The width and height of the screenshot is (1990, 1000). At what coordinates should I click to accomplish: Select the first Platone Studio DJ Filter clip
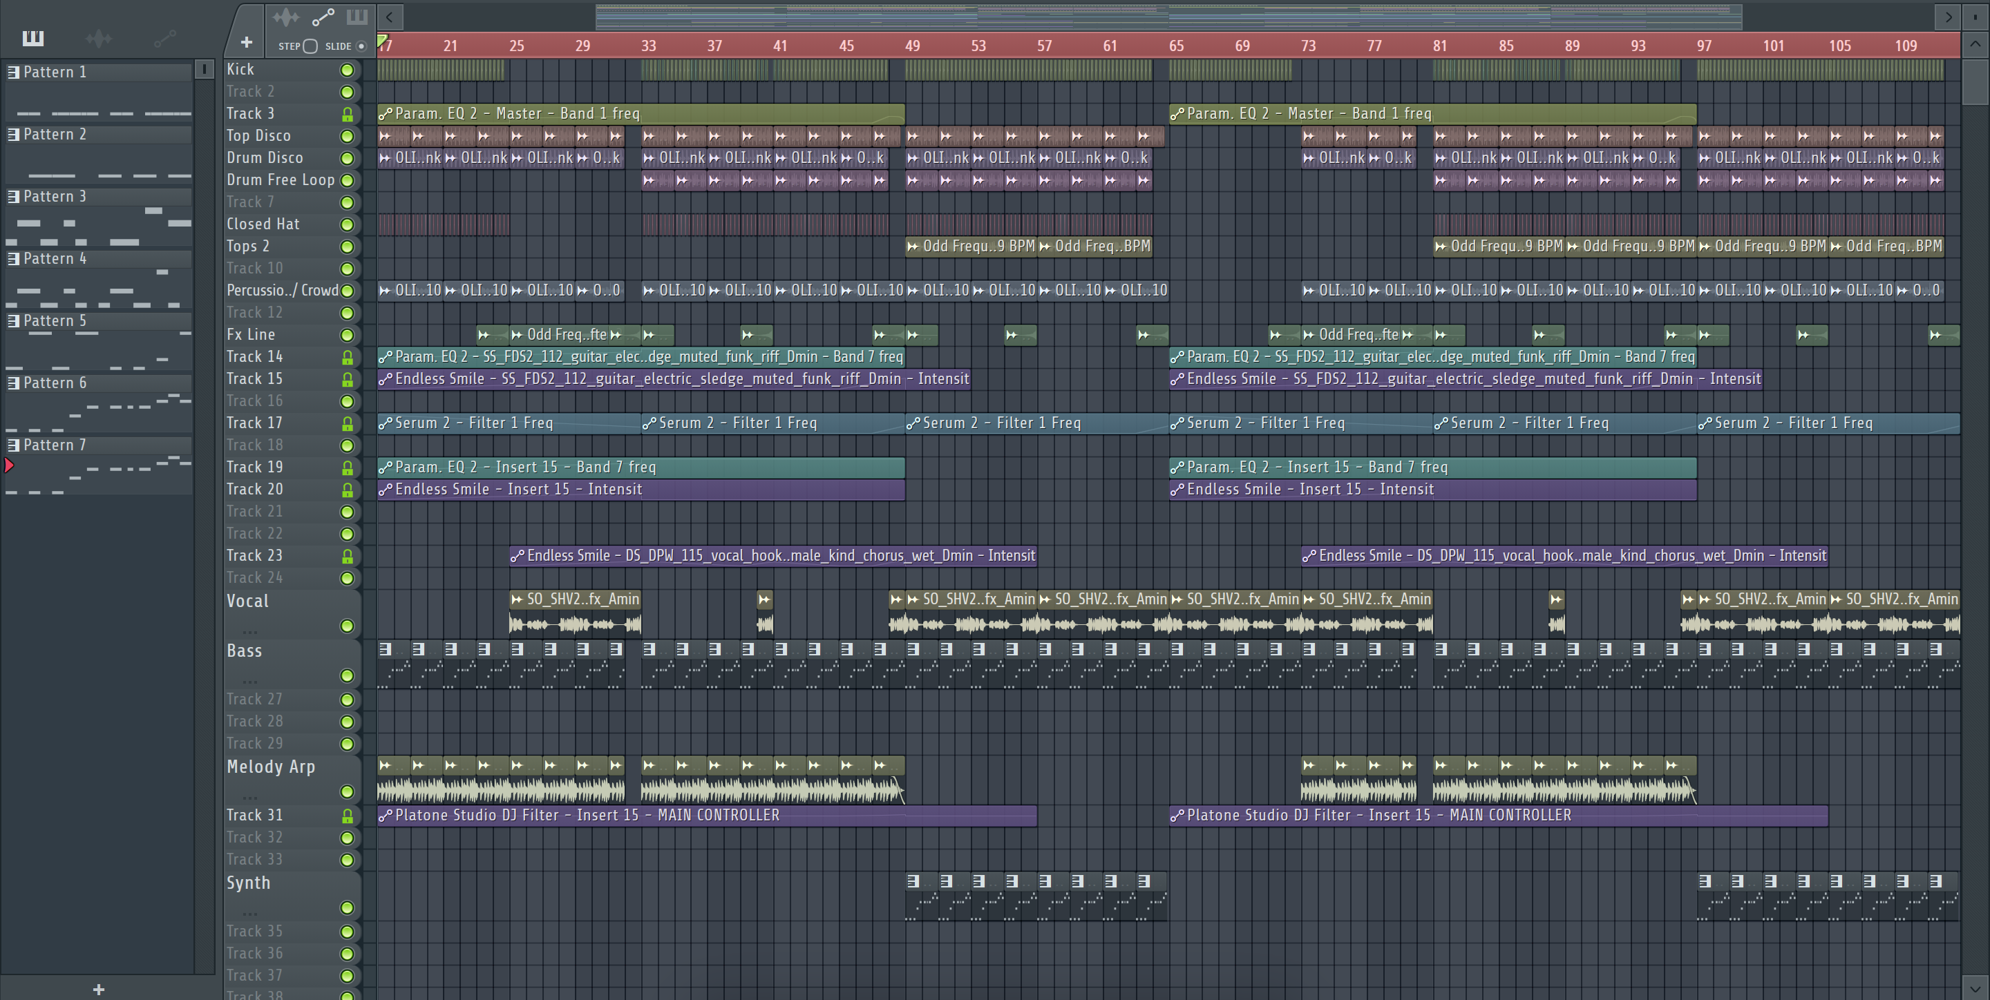pos(707,816)
